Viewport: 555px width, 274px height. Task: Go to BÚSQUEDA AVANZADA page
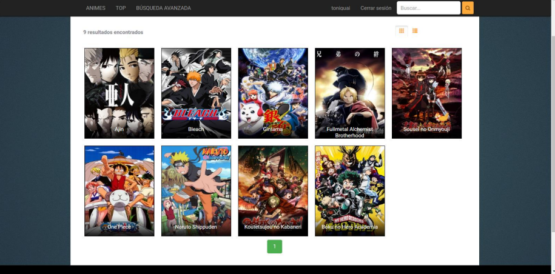click(164, 8)
